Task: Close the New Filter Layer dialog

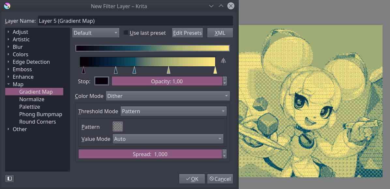Action: [x=231, y=6]
